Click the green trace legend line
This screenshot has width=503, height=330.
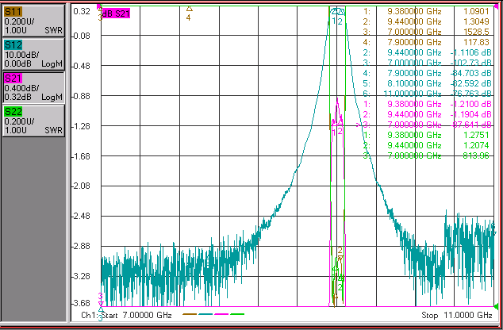pos(237,314)
